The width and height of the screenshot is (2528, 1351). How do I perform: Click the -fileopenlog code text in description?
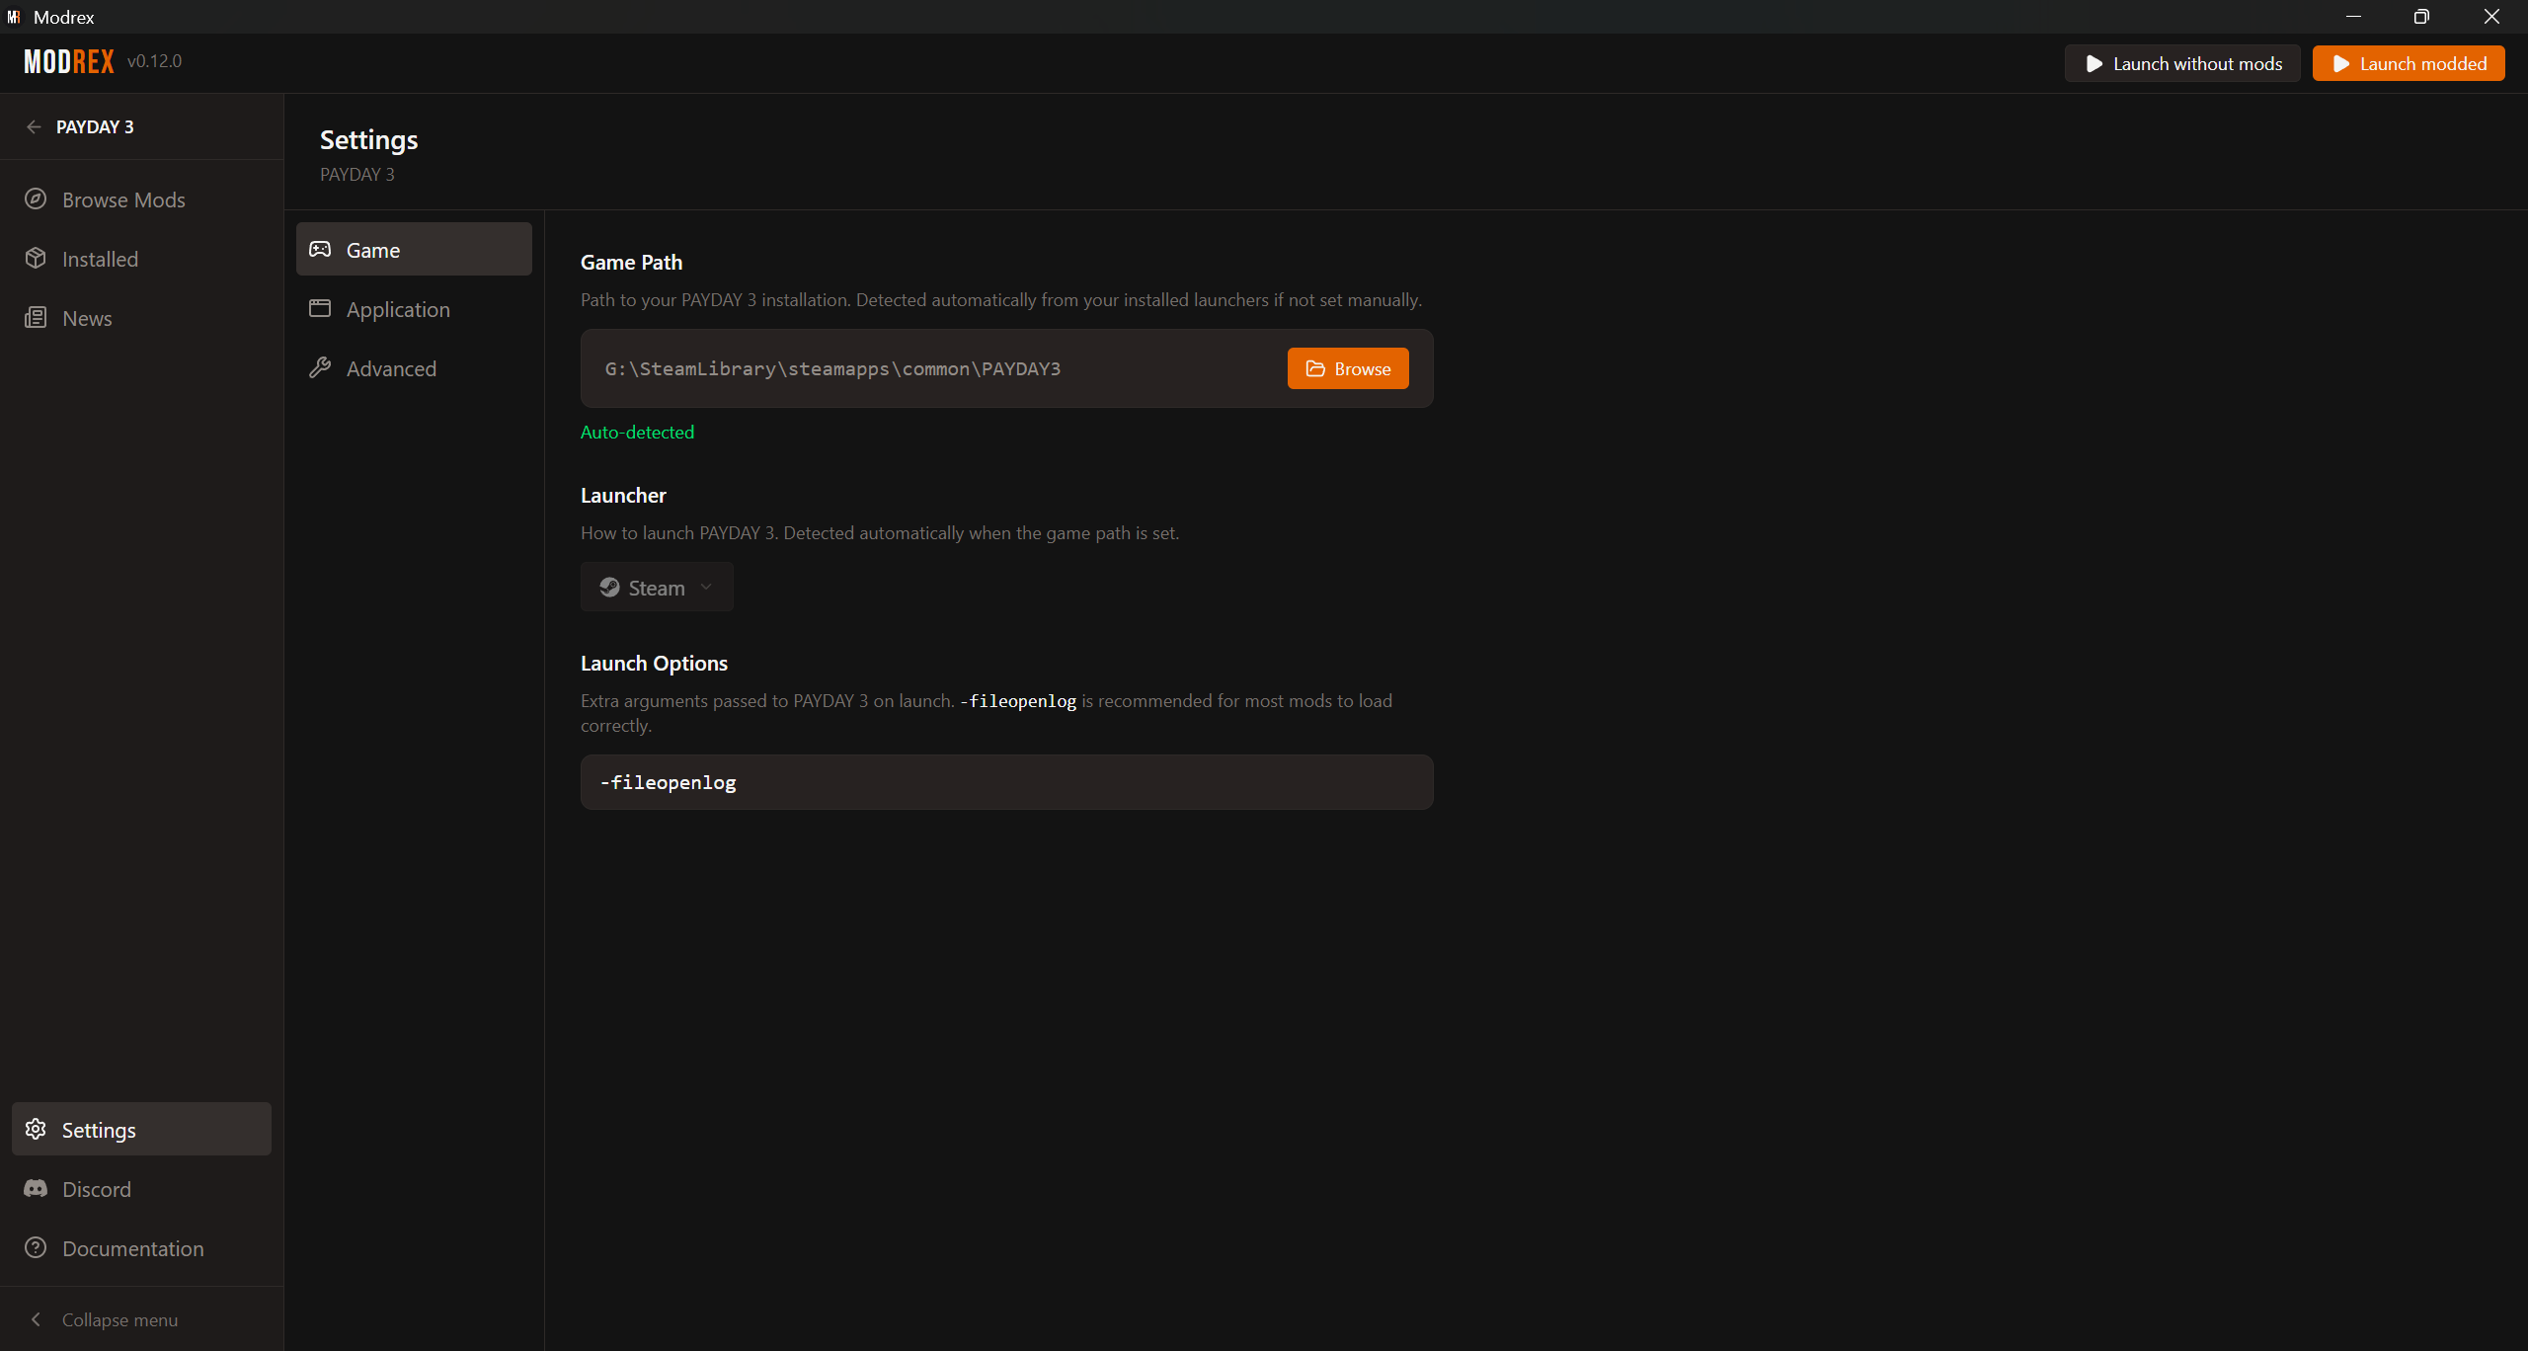1018,701
